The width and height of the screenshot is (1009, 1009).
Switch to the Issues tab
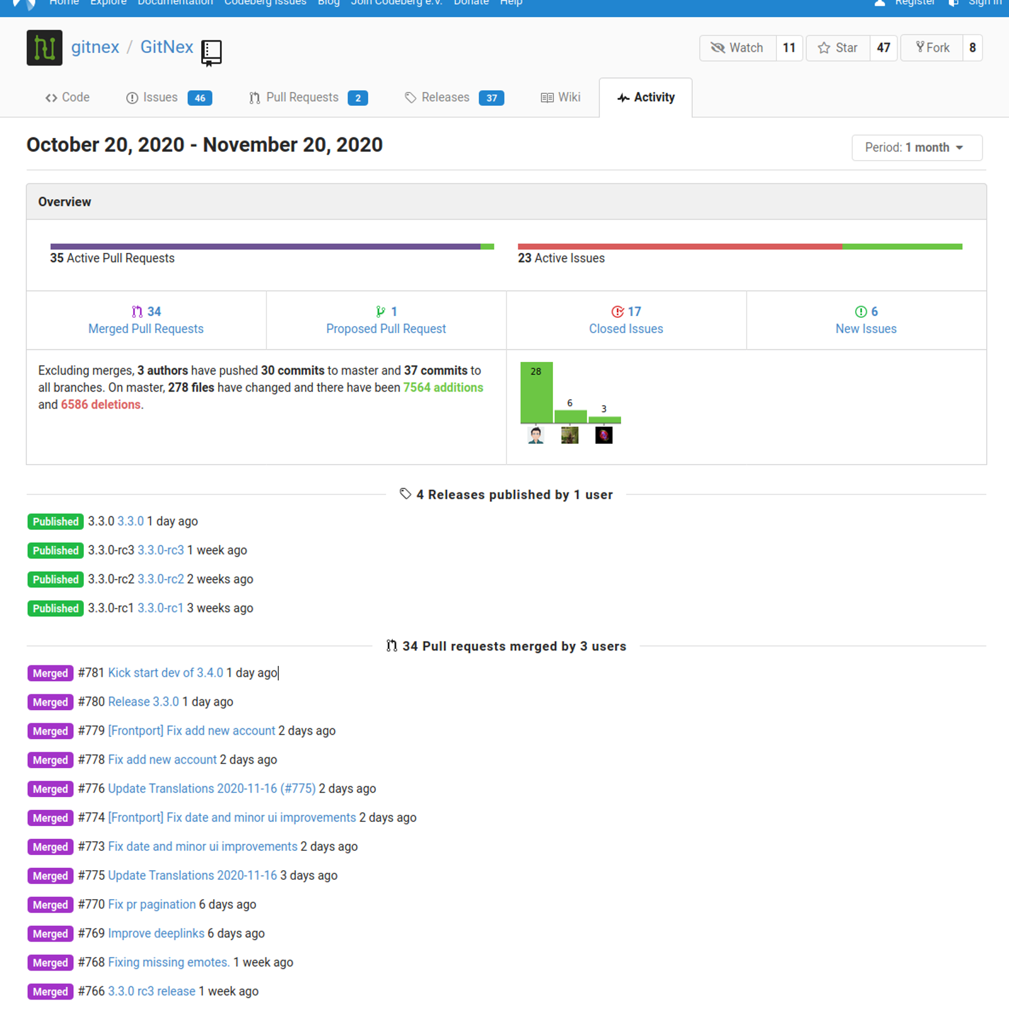160,98
